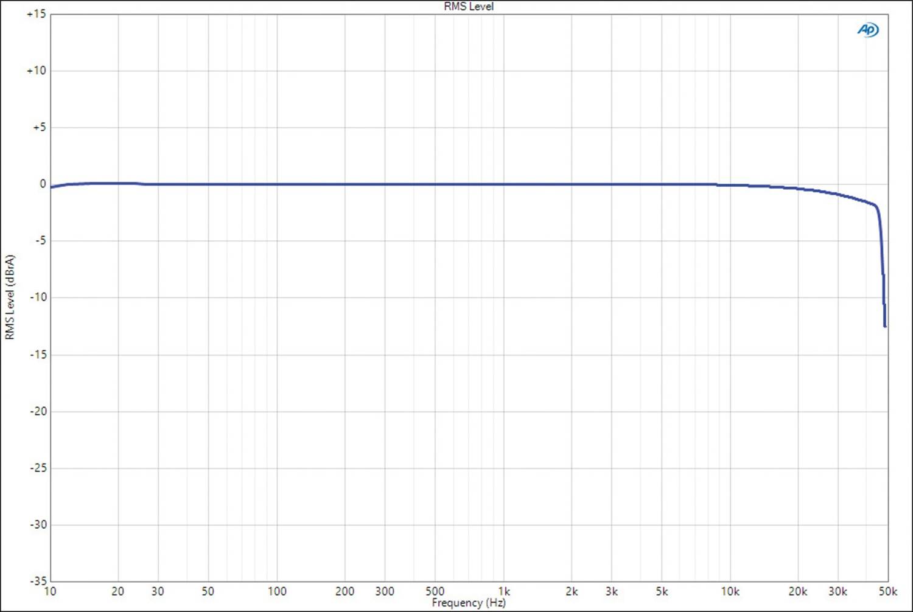Click the '-15' y-axis label
Screen dimensions: 913x612
pos(38,354)
